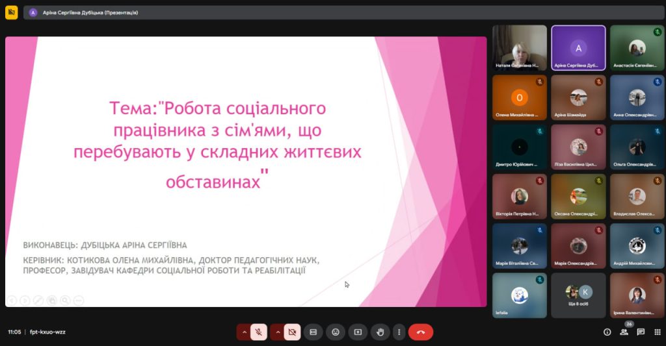Click the present screen icon
666x346 pixels.
pos(357,332)
